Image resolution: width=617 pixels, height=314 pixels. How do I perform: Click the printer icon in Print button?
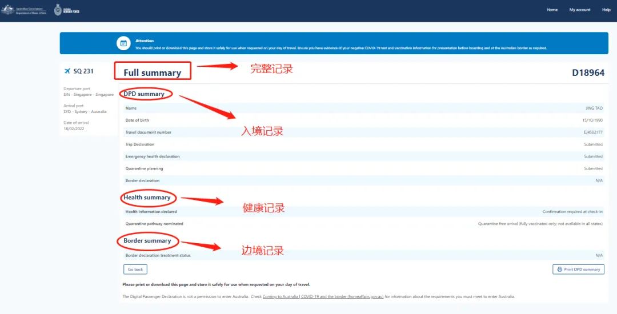[x=559, y=269]
